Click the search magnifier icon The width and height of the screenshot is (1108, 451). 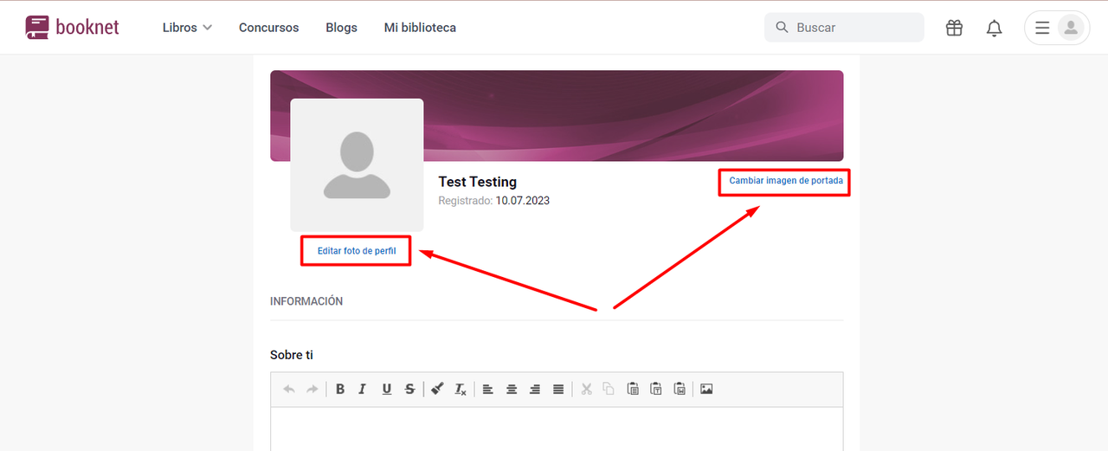click(x=782, y=28)
